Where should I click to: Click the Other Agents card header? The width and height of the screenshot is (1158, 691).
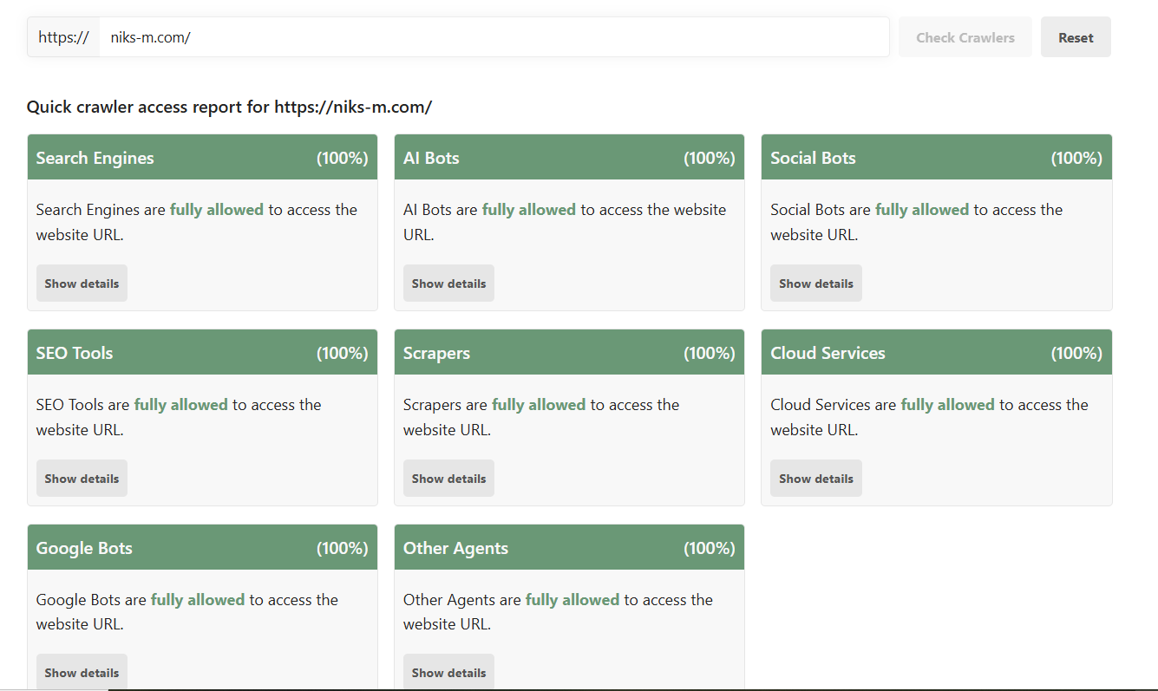click(569, 548)
